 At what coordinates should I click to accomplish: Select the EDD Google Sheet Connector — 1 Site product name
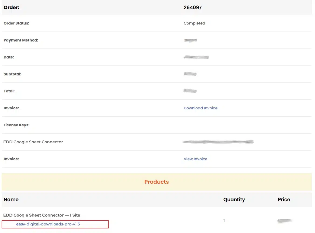(42, 215)
